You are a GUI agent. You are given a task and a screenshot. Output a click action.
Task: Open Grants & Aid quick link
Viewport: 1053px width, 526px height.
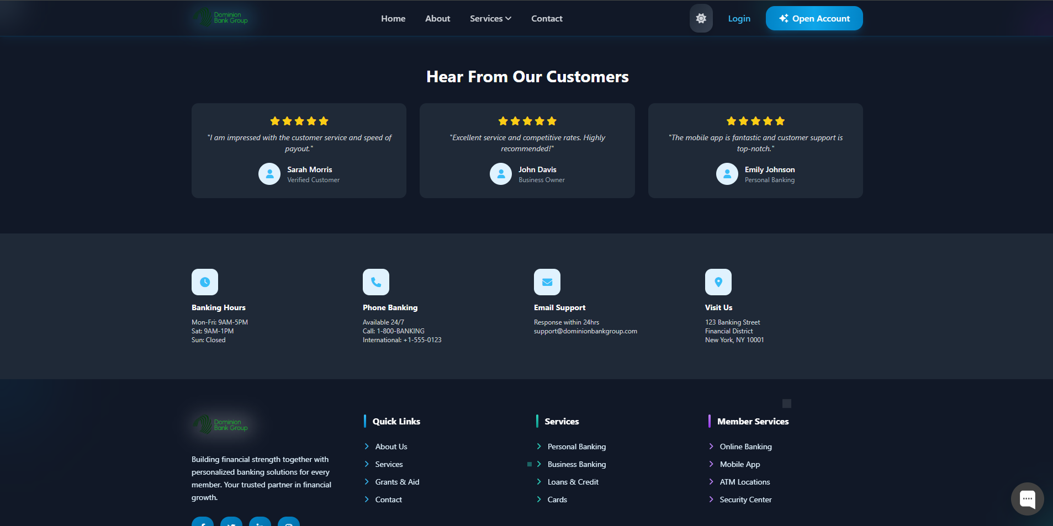tap(397, 482)
